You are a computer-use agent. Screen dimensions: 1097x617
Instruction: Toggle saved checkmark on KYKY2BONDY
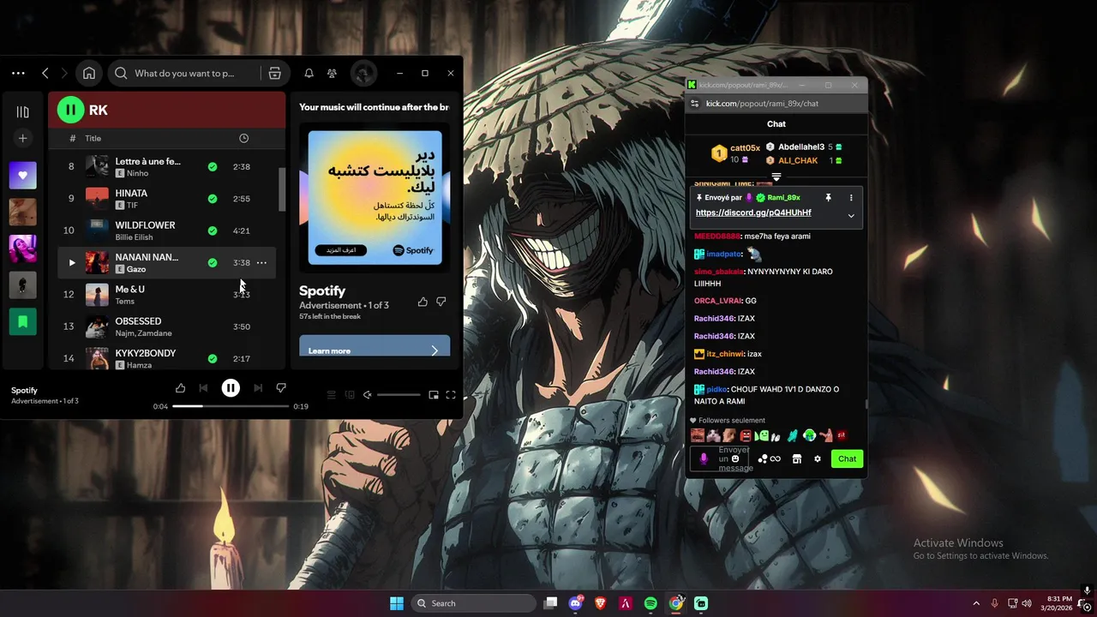(x=213, y=358)
